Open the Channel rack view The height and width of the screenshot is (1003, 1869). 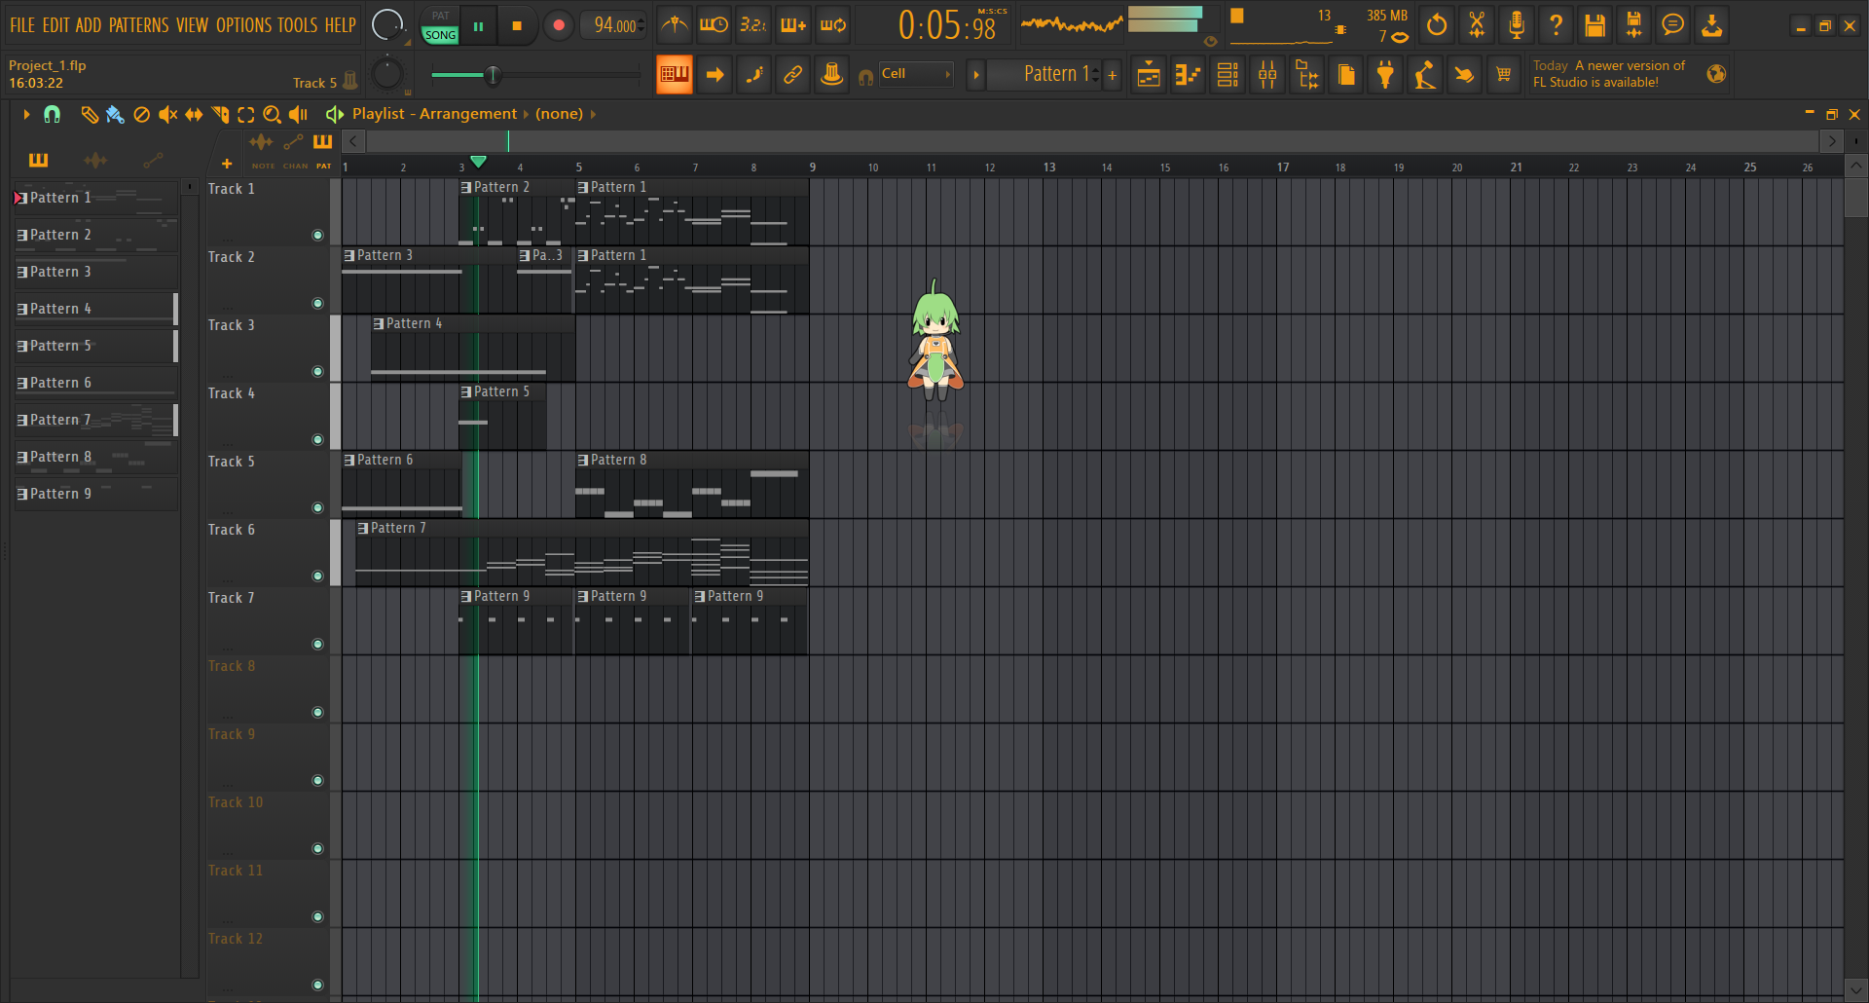coord(1228,75)
